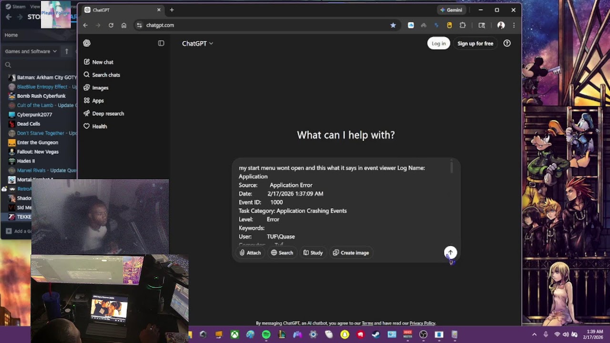Viewport: 610px width, 343px height.
Task: Show hidden system tray icons
Action: [534, 335]
